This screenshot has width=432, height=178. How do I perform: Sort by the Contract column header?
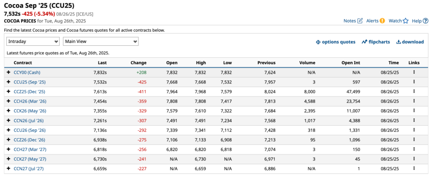point(23,63)
